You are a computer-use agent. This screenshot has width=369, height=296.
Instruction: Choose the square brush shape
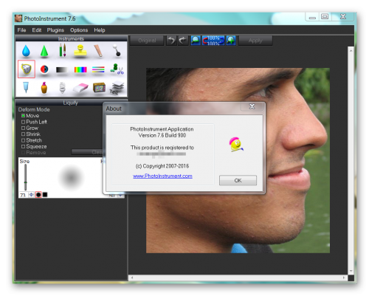45,195
